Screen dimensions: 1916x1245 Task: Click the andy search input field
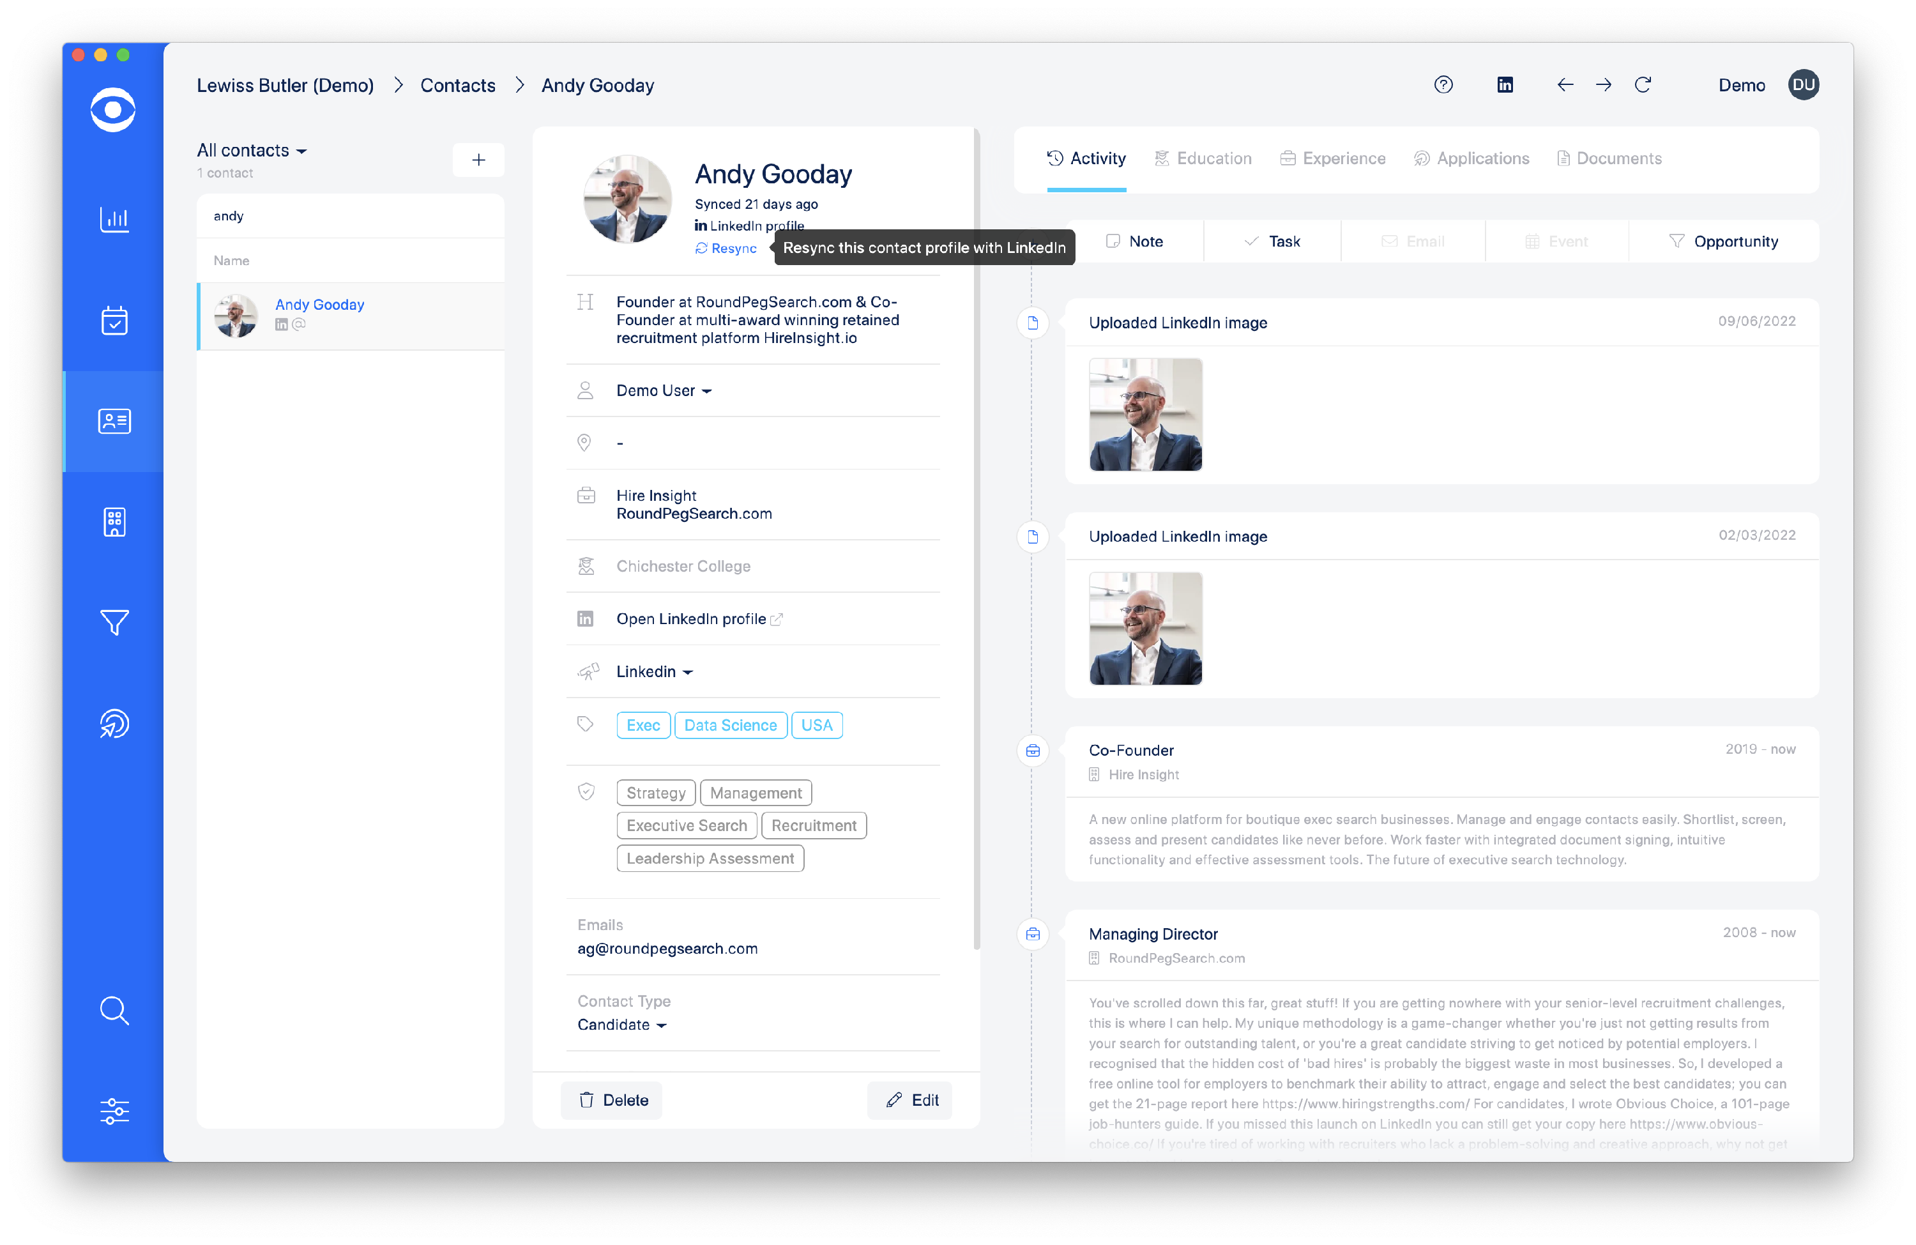(350, 216)
